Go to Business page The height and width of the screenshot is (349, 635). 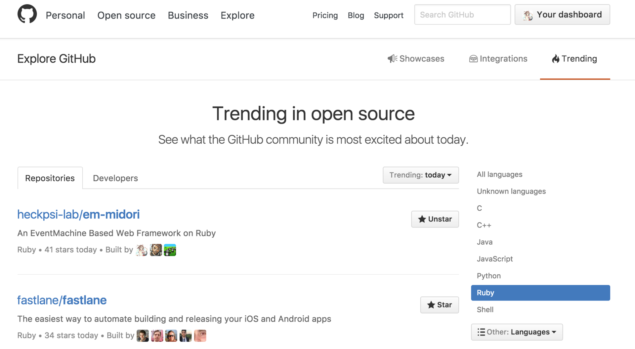pos(188,15)
